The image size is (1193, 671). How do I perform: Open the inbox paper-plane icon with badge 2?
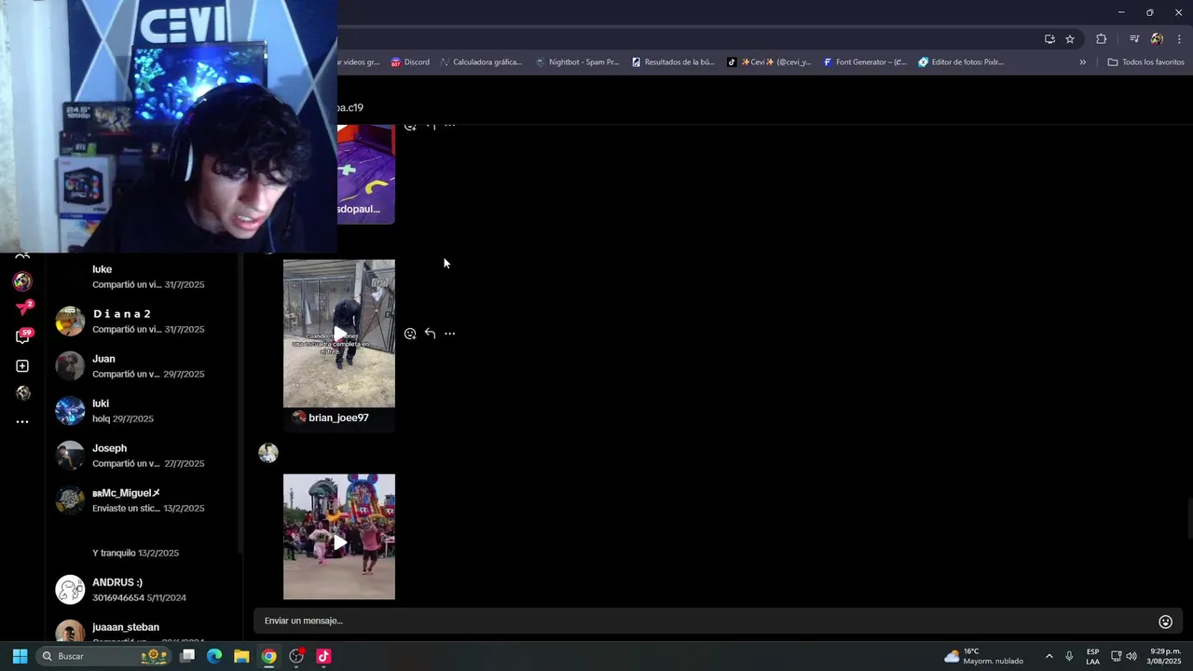point(23,308)
